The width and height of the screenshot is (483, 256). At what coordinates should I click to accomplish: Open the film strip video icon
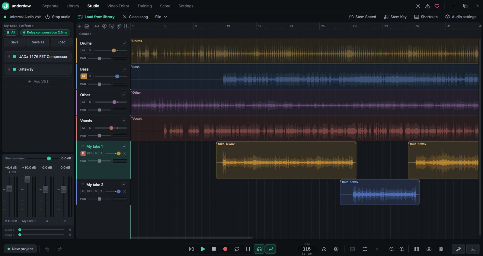tap(417, 249)
